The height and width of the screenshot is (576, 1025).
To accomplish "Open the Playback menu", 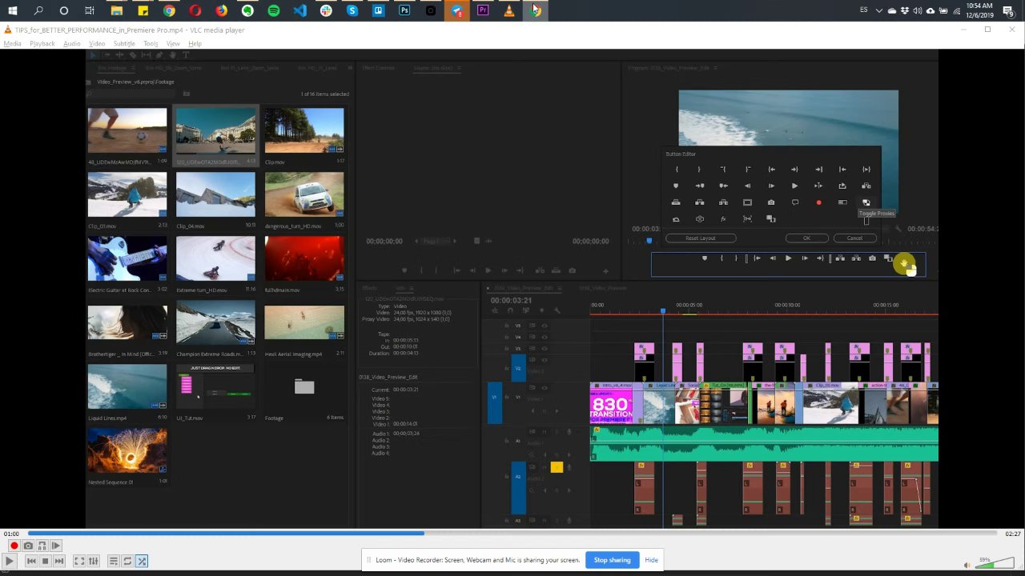I will point(42,44).
